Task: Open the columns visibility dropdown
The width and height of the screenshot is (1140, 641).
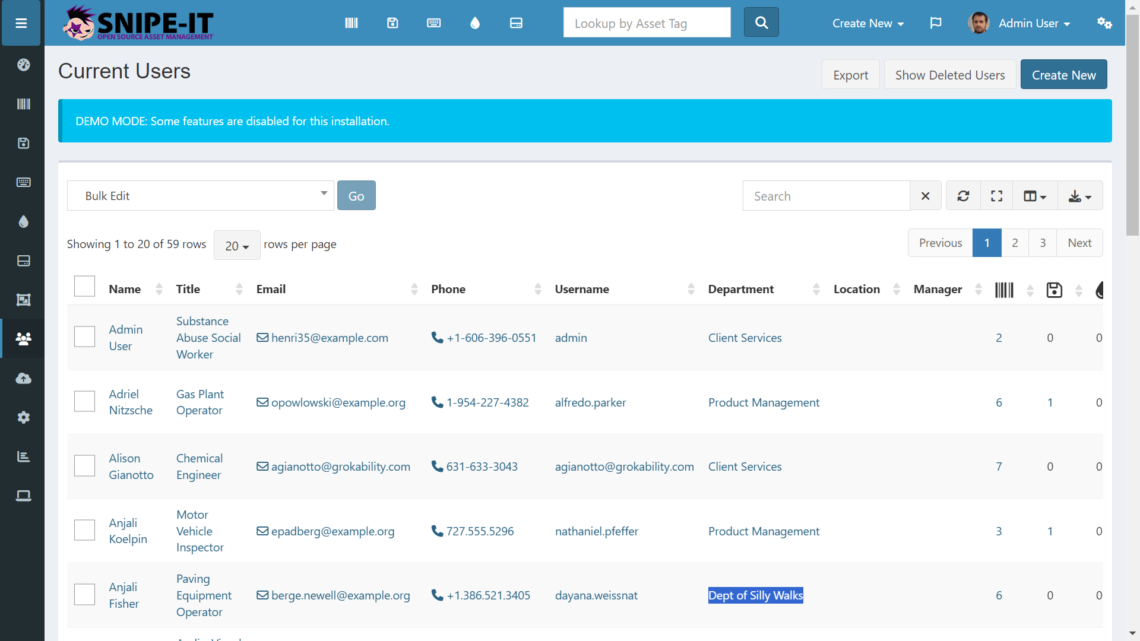Action: [x=1035, y=196]
